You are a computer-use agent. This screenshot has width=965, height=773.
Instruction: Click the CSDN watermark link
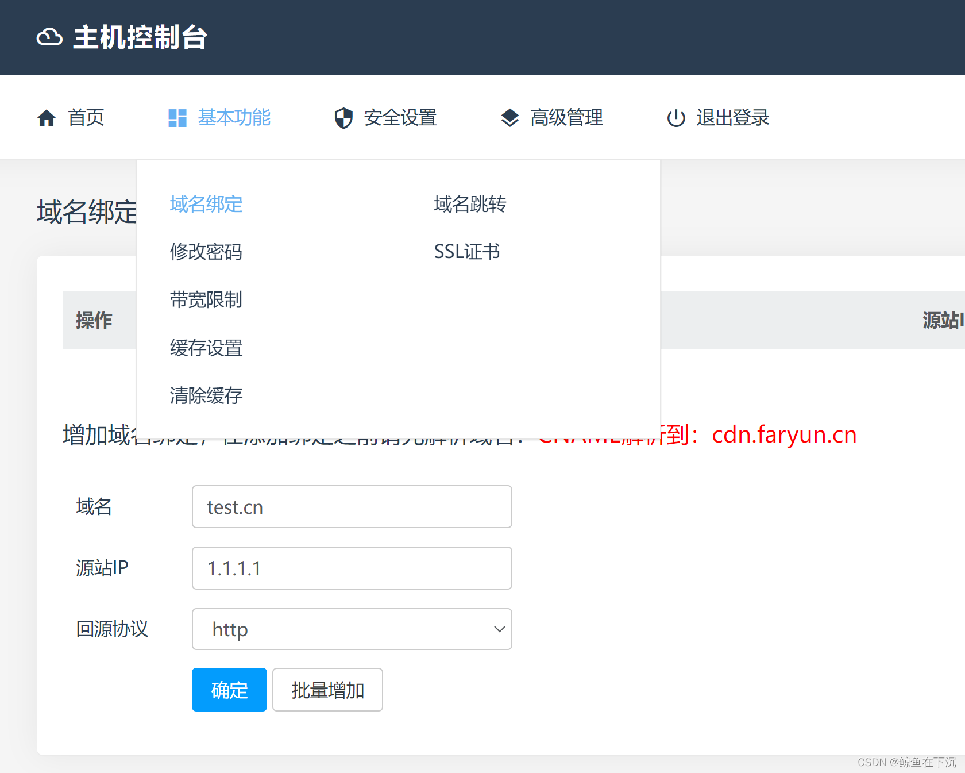(x=908, y=763)
